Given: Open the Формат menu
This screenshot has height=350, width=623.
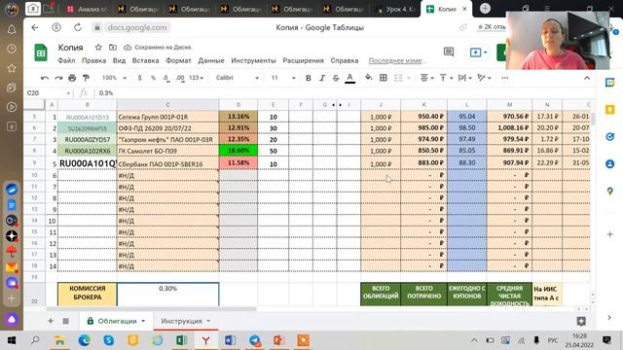Looking at the screenshot, I should pos(178,60).
